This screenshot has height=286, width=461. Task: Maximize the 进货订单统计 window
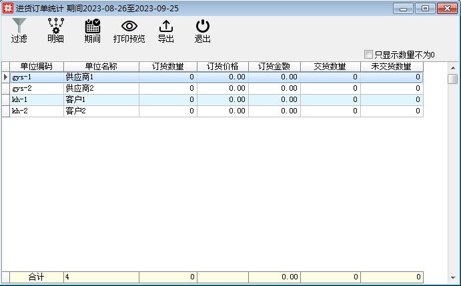[424, 8]
